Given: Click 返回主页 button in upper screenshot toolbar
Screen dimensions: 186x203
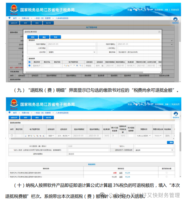Looking at the screenshot, I should coord(14,23).
